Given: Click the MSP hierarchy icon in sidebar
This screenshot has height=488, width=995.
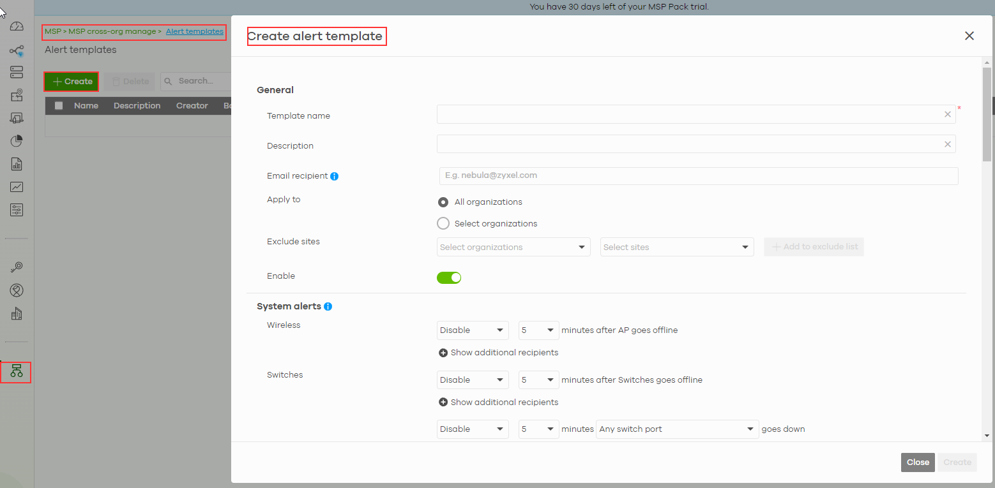Looking at the screenshot, I should click(17, 372).
